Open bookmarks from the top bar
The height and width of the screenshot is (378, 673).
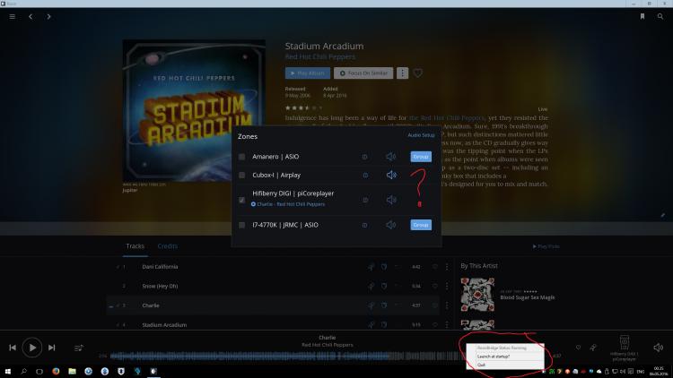pos(642,16)
